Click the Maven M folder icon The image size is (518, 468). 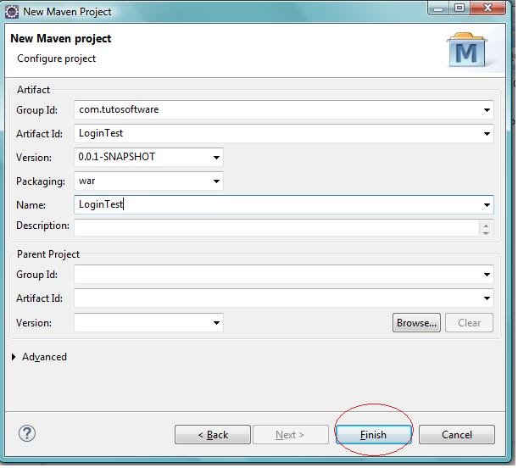pyautogui.click(x=467, y=50)
